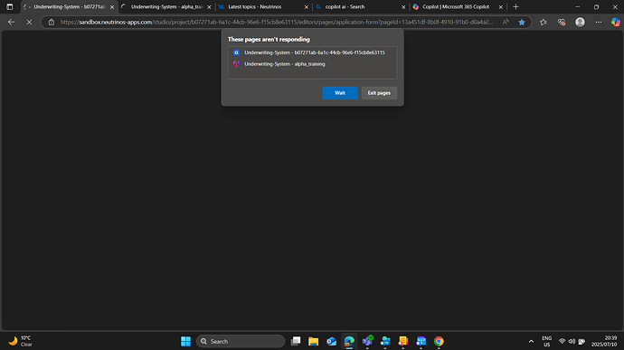Open the browser profile avatar

(x=580, y=23)
